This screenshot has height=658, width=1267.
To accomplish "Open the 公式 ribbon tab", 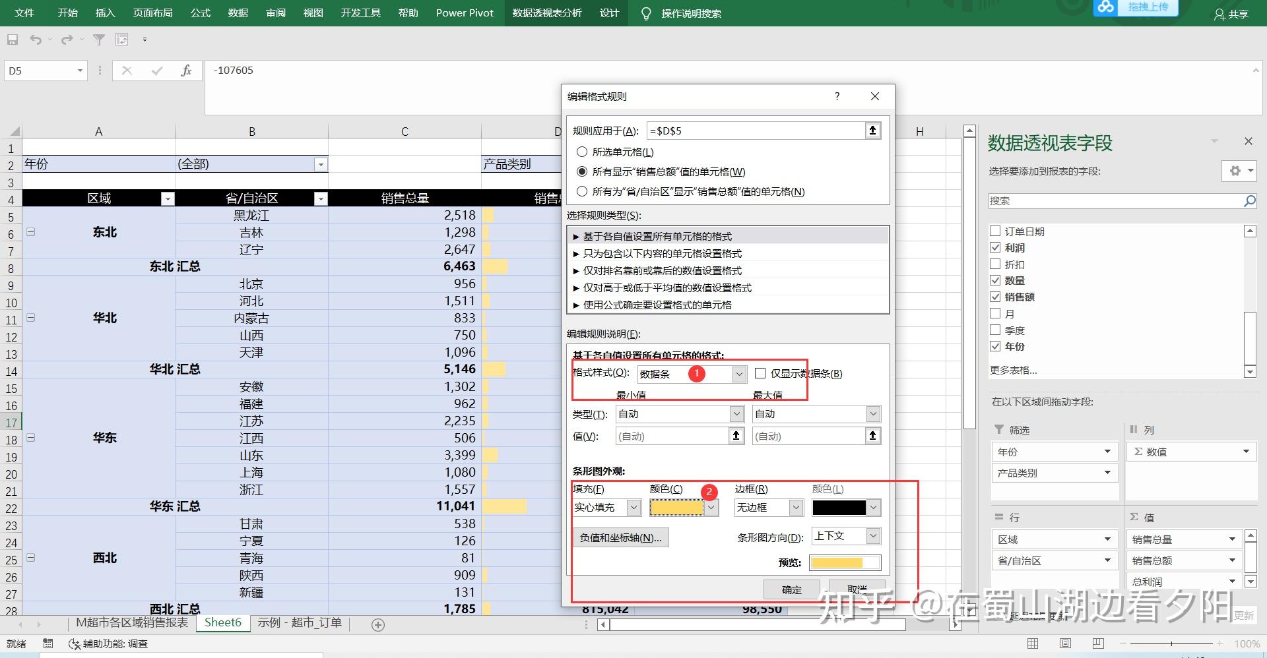I will (200, 13).
